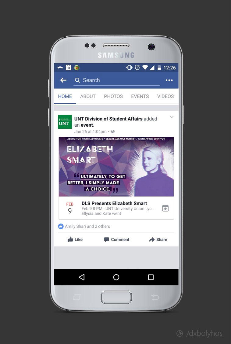Tap the star calendar interested icon
The height and width of the screenshot is (344, 231).
(165, 209)
